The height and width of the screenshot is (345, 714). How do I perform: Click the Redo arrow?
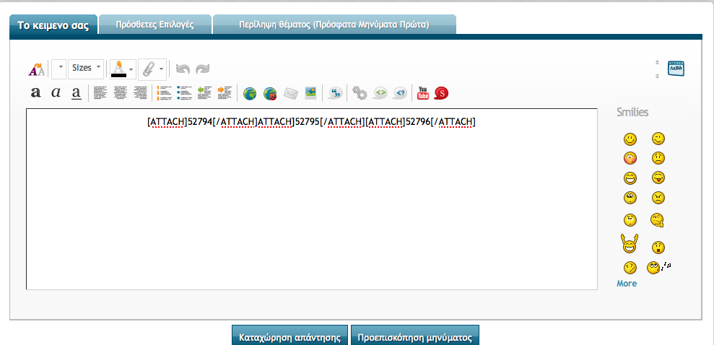(x=202, y=69)
